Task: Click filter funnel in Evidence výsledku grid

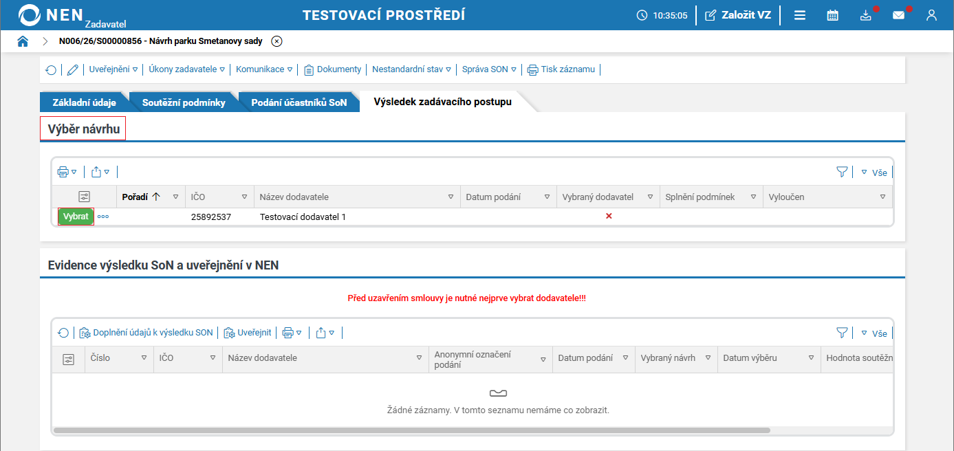Action: 842,333
